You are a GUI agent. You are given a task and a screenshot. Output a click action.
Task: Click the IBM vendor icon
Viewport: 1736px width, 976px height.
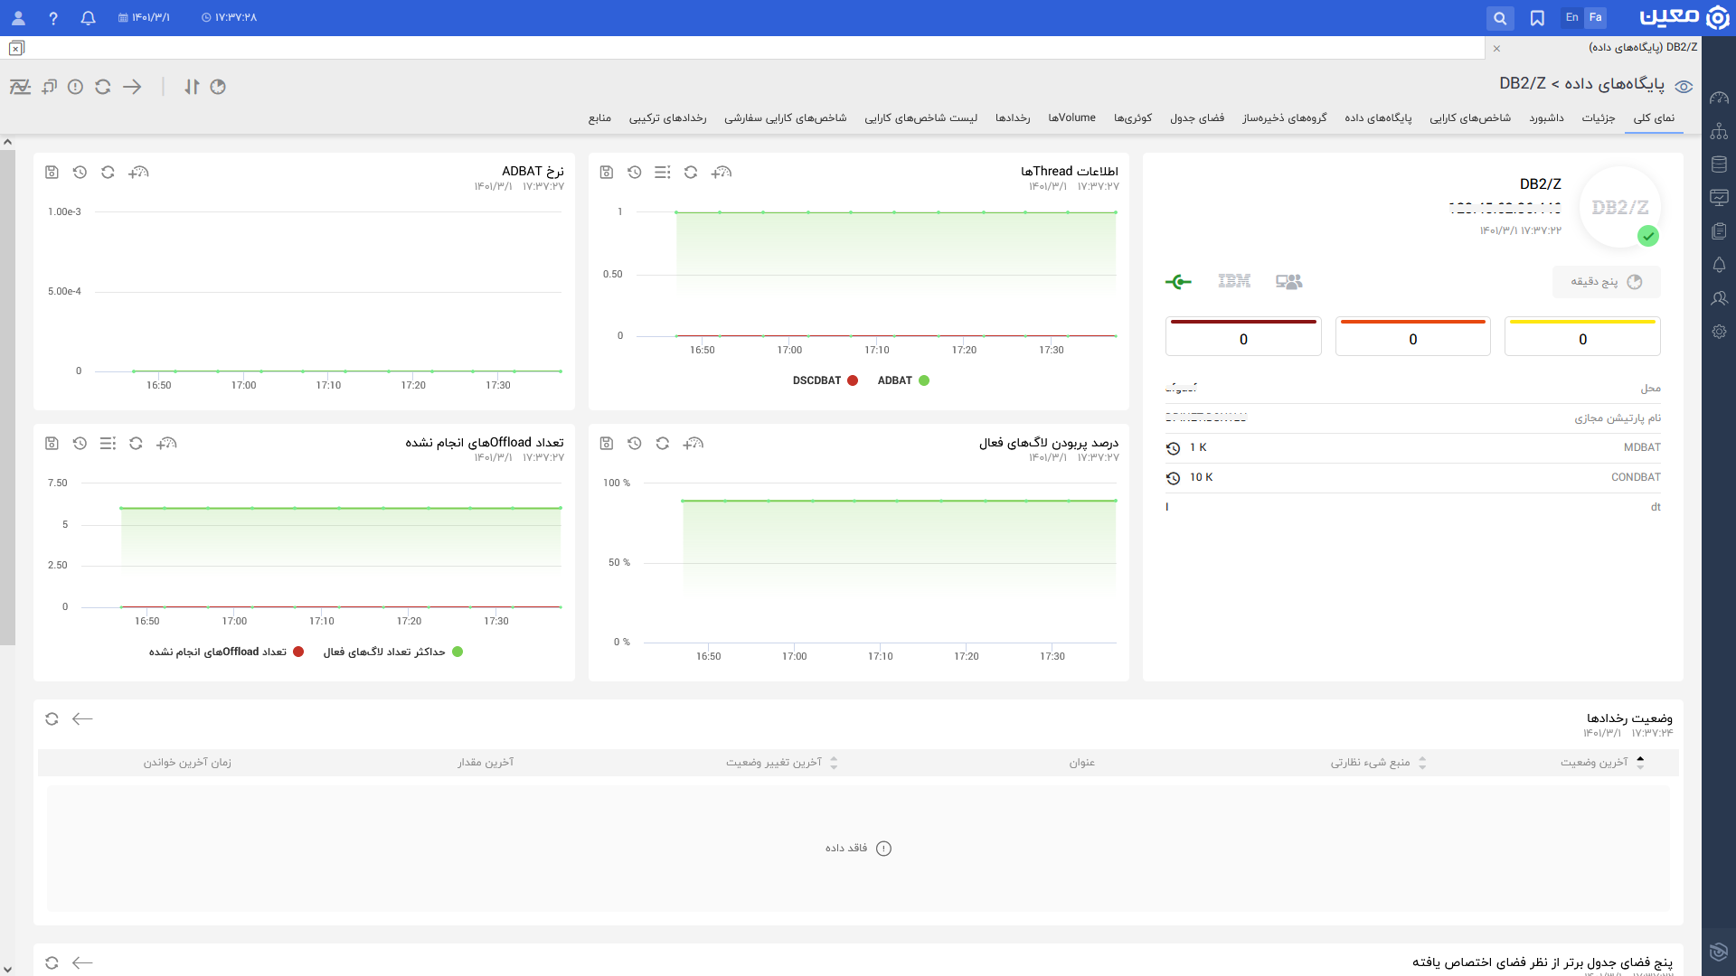(x=1234, y=282)
